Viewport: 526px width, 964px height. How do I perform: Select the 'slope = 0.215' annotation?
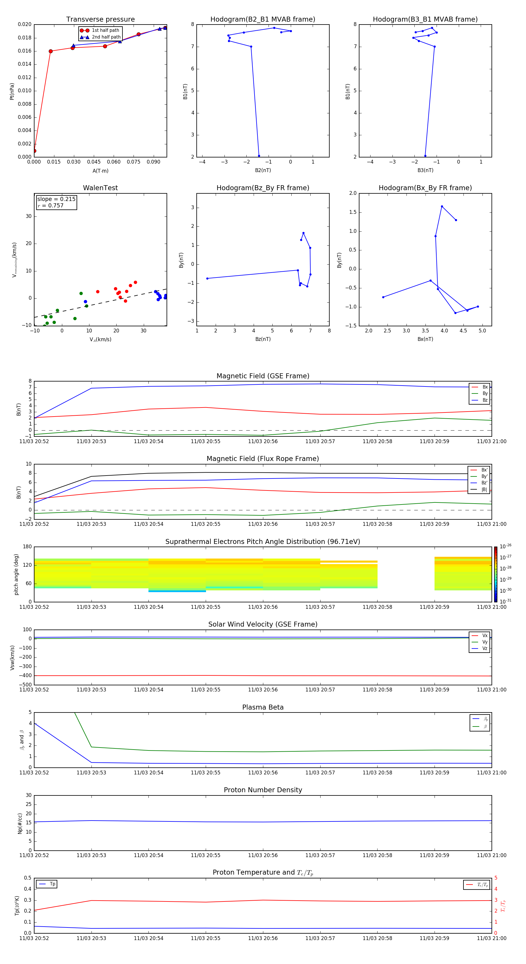[56, 199]
